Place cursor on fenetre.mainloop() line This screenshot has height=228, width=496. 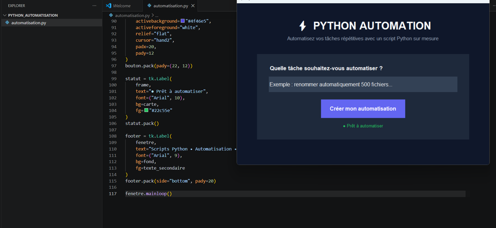[x=149, y=194]
